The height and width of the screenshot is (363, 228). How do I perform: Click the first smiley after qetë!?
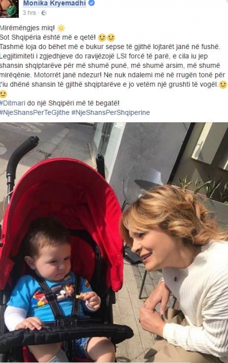point(102,38)
